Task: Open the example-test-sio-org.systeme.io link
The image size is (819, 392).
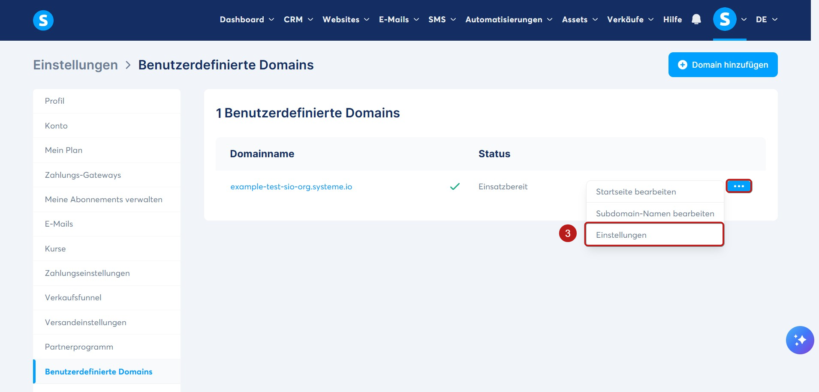Action: coord(291,186)
